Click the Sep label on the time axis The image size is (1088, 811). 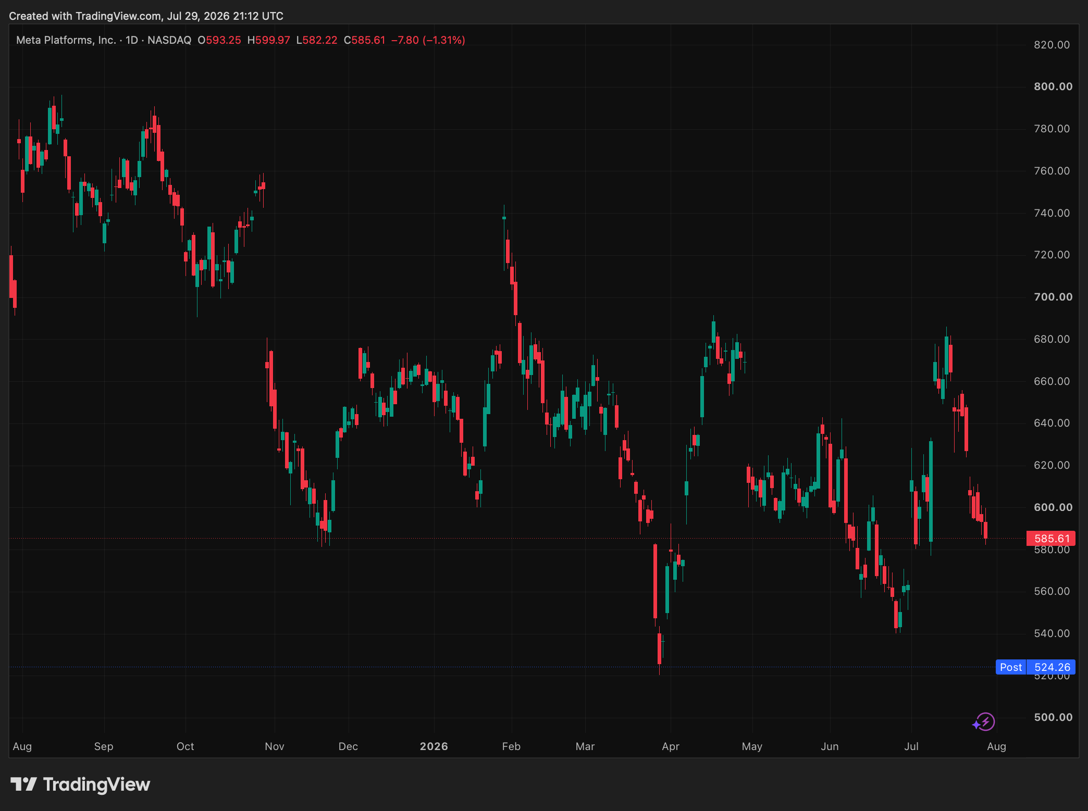pyautogui.click(x=104, y=746)
